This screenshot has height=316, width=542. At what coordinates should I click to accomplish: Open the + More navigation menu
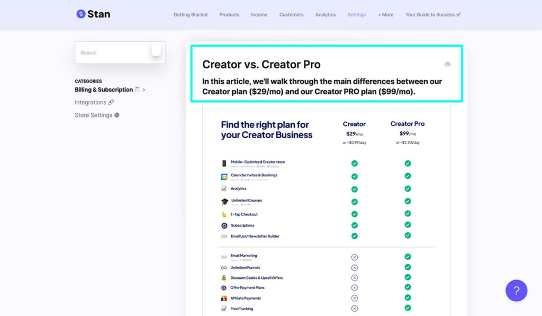click(385, 15)
